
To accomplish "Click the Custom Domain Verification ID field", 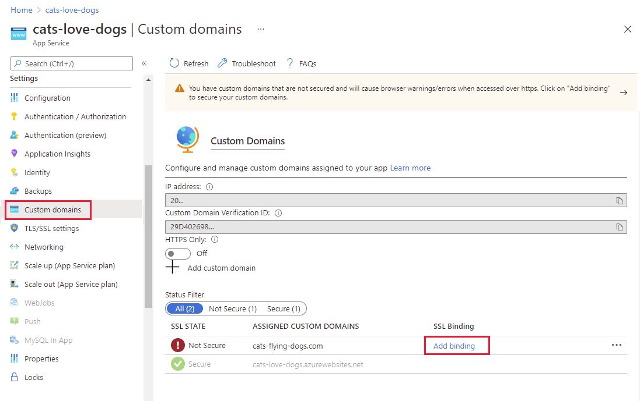I will (x=396, y=227).
